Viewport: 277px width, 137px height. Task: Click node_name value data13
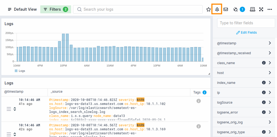tap(119, 116)
